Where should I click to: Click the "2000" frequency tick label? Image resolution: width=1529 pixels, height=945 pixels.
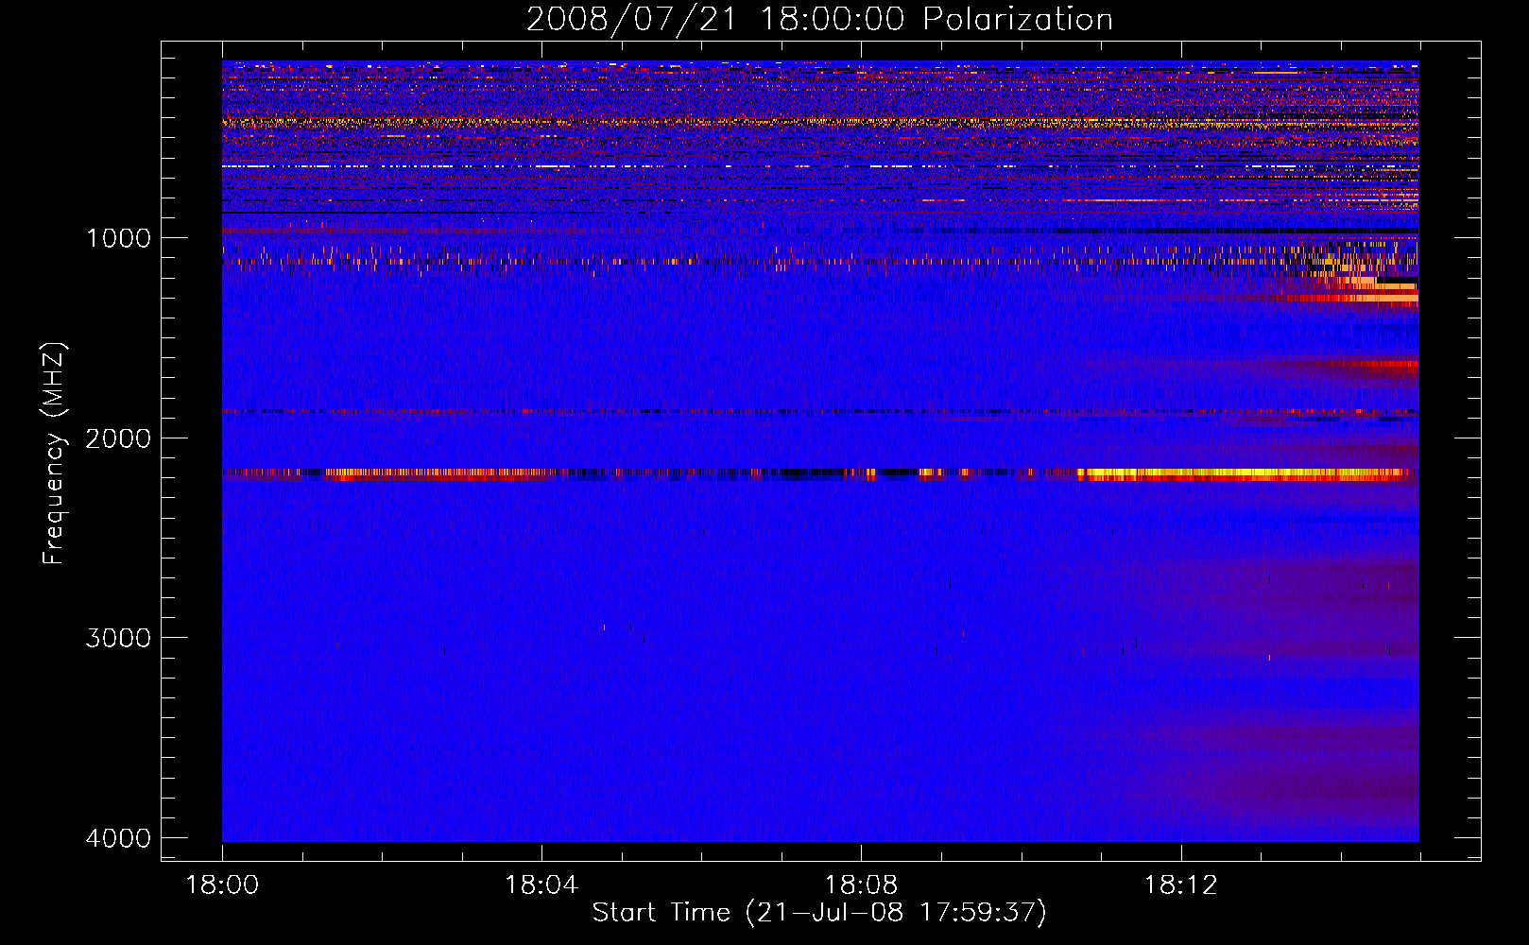tap(118, 438)
